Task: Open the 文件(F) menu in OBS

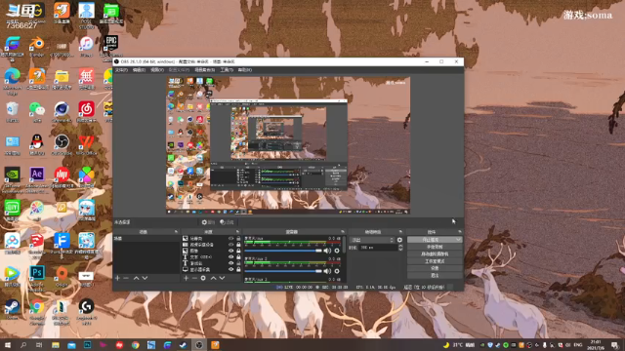Action: (x=121, y=70)
